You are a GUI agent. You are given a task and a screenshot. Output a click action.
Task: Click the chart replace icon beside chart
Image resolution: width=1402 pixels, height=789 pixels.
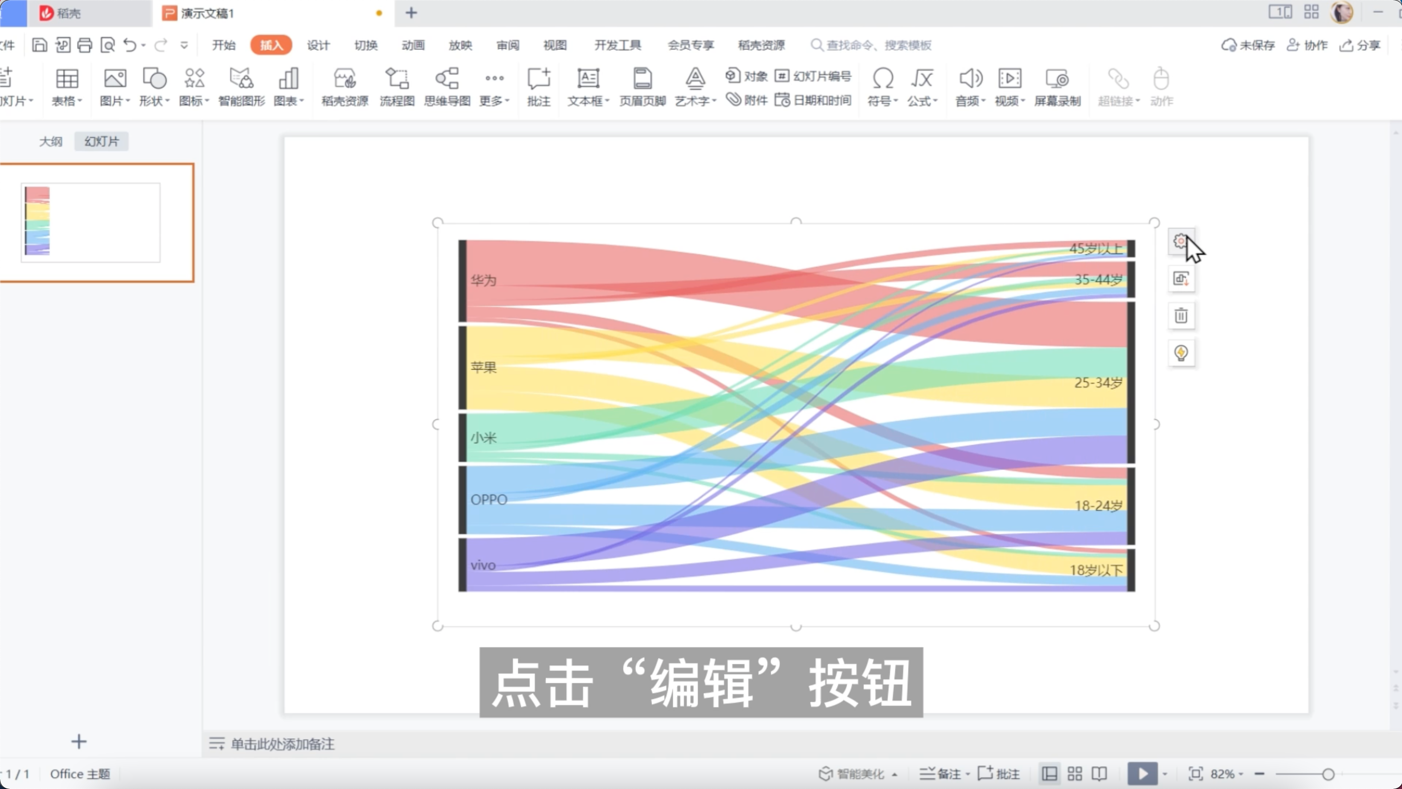tap(1181, 279)
